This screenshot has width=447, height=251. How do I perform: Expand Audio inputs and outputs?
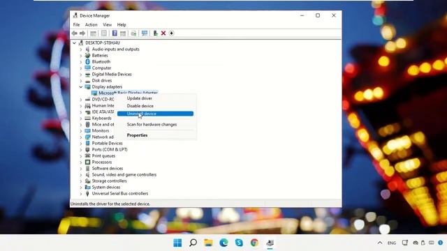coord(81,50)
